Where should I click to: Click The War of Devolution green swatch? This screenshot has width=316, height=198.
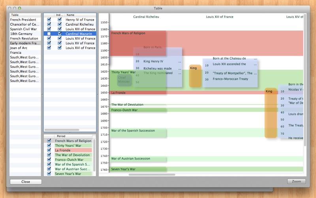click(73, 155)
